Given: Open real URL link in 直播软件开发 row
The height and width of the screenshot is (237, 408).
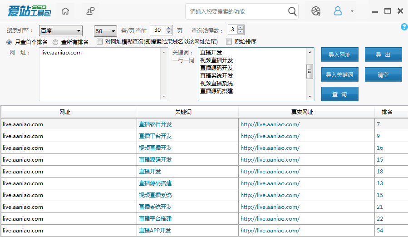Looking at the screenshot, I should click(x=270, y=124).
